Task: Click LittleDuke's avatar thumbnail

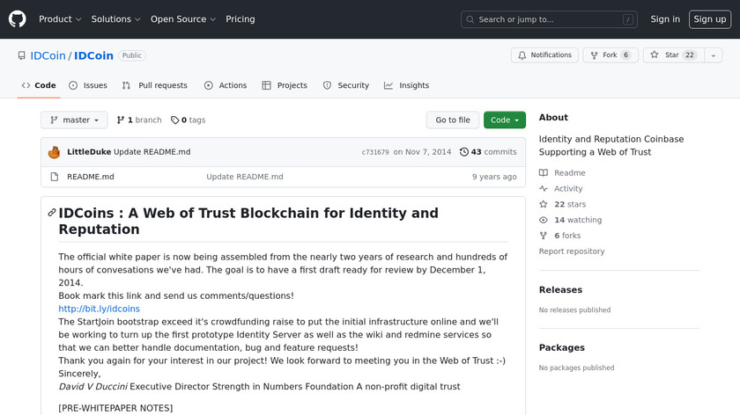Action: tap(54, 152)
